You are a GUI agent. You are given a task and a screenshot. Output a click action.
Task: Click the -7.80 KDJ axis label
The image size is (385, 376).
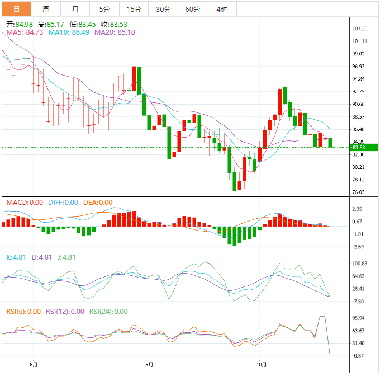pyautogui.click(x=358, y=302)
